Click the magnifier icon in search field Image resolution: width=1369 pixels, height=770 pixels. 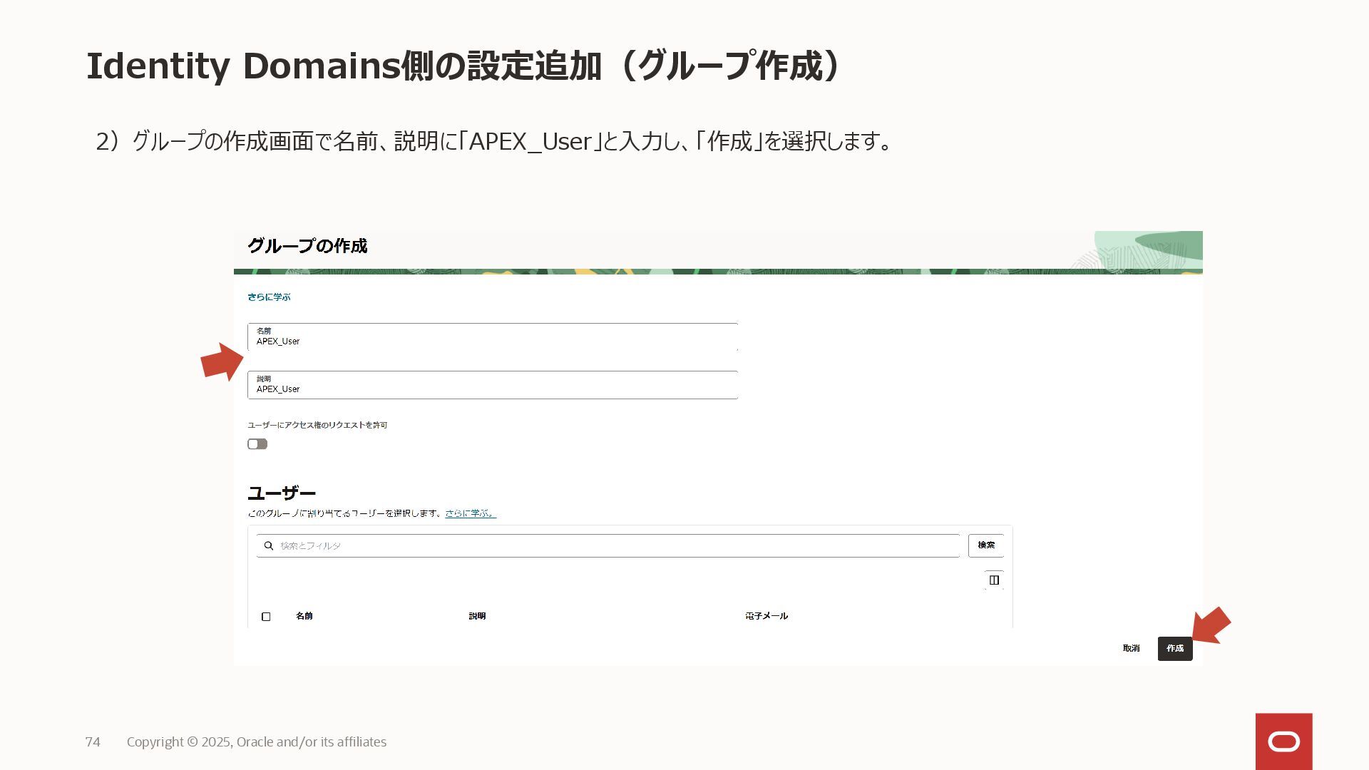269,545
